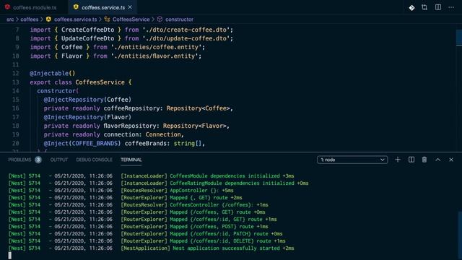The width and height of the screenshot is (462, 260).
Task: Open the OUTPUT panel tab
Action: tap(59, 160)
